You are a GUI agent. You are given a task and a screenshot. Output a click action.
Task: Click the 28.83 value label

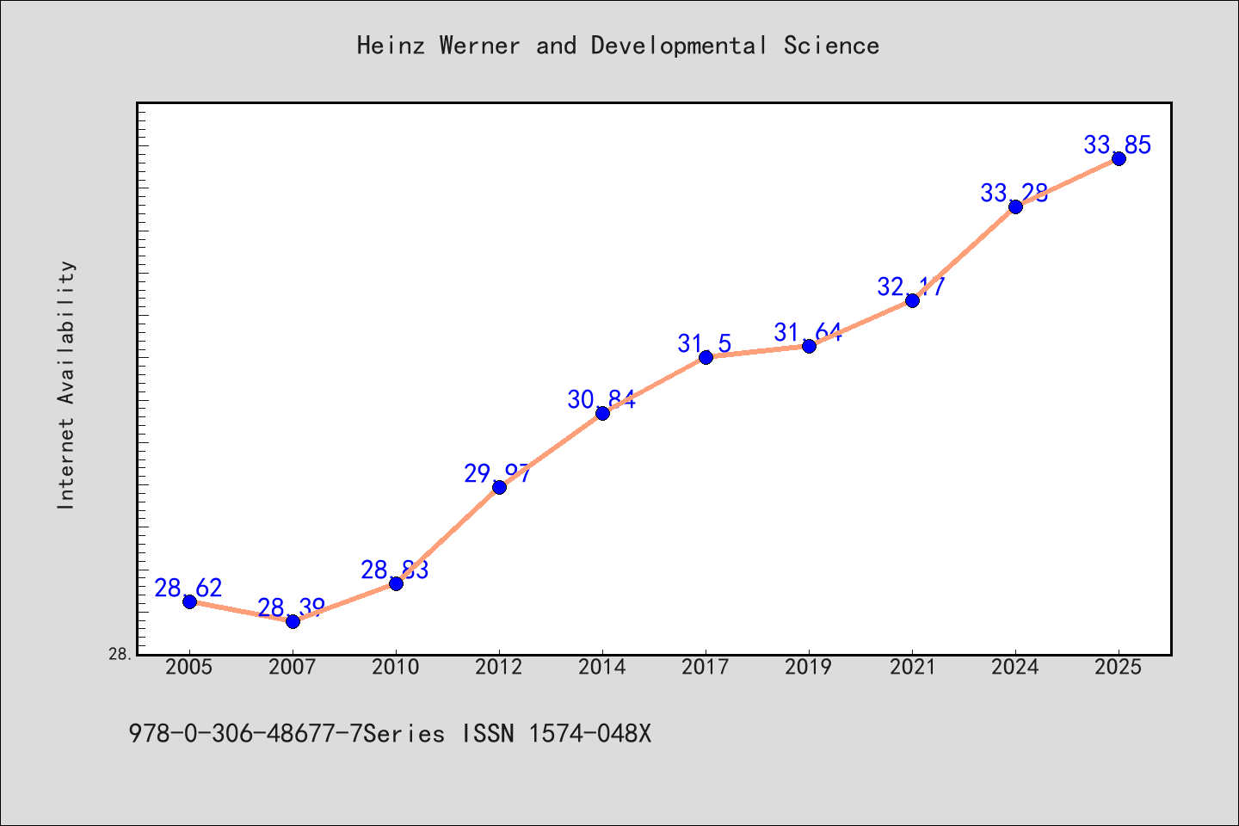click(x=395, y=570)
